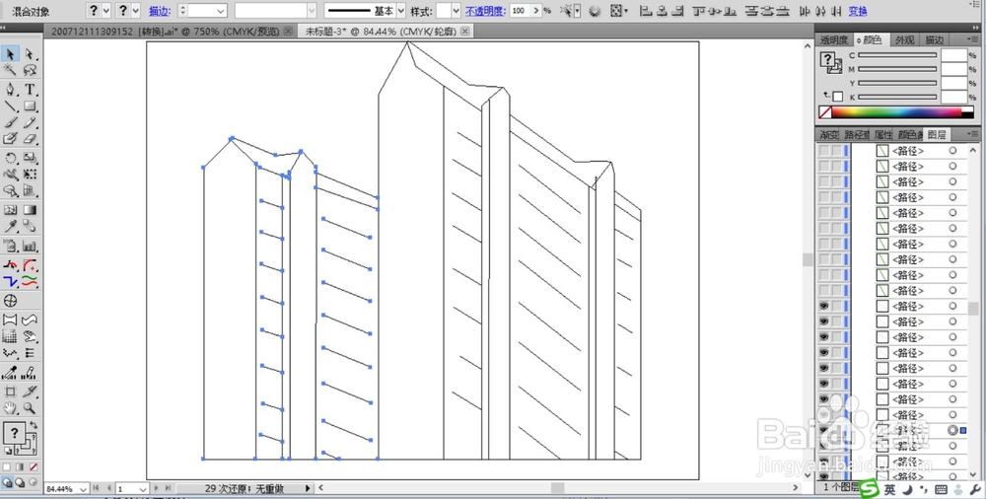
Task: Open the opacity slider arrow beside 100
Action: tap(535, 11)
